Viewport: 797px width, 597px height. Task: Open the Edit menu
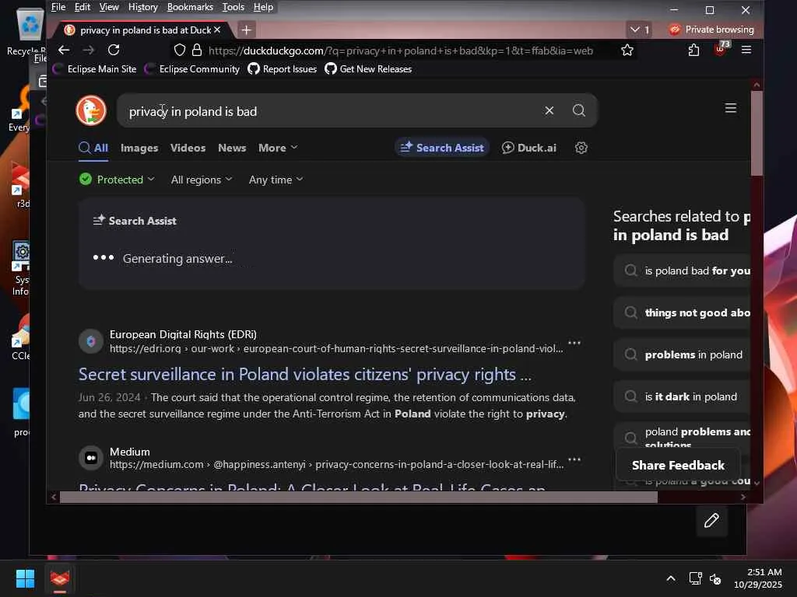click(83, 7)
